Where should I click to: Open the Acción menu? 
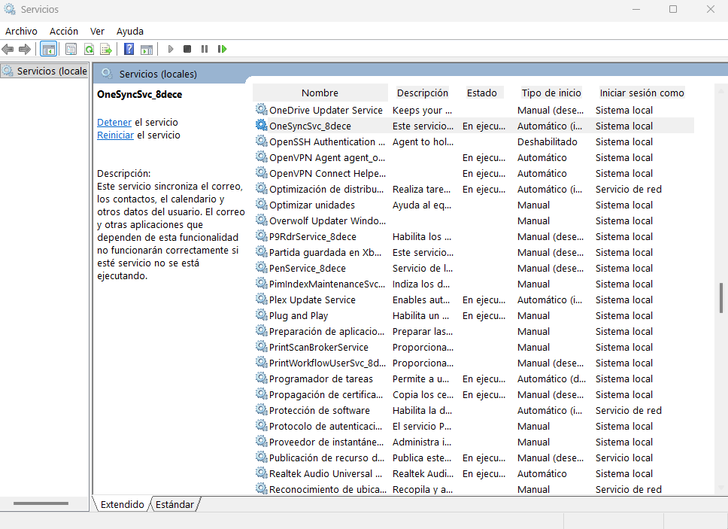(x=64, y=31)
